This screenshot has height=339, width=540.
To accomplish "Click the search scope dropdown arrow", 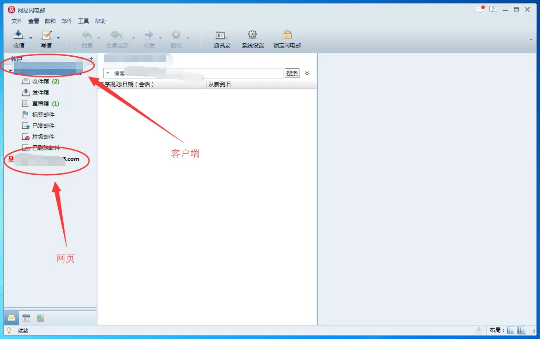I will pyautogui.click(x=108, y=73).
